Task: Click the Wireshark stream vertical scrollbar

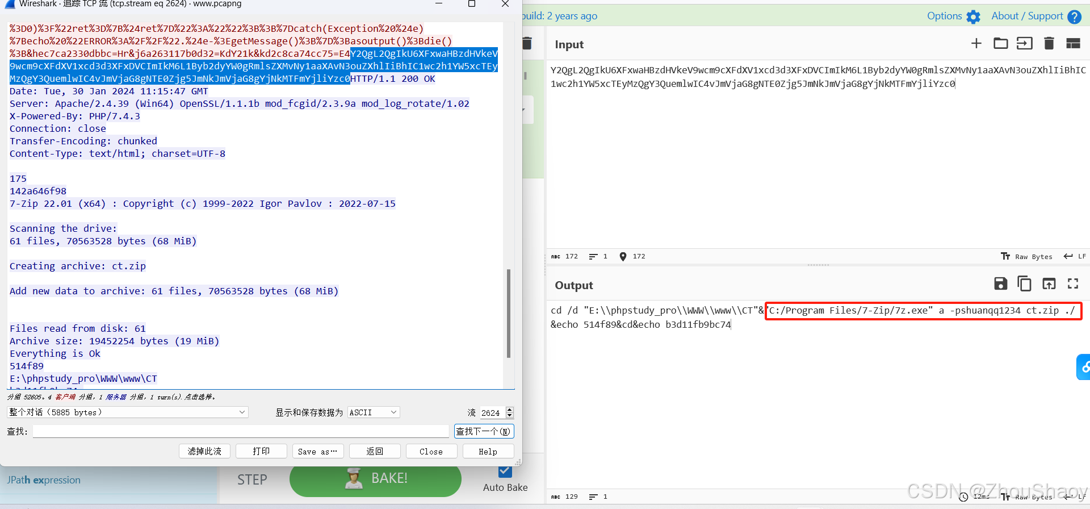Action: point(509,314)
